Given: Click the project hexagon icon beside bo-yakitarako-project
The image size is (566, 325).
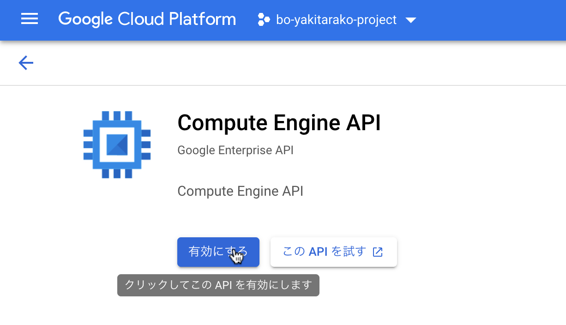Looking at the screenshot, I should pyautogui.click(x=264, y=20).
